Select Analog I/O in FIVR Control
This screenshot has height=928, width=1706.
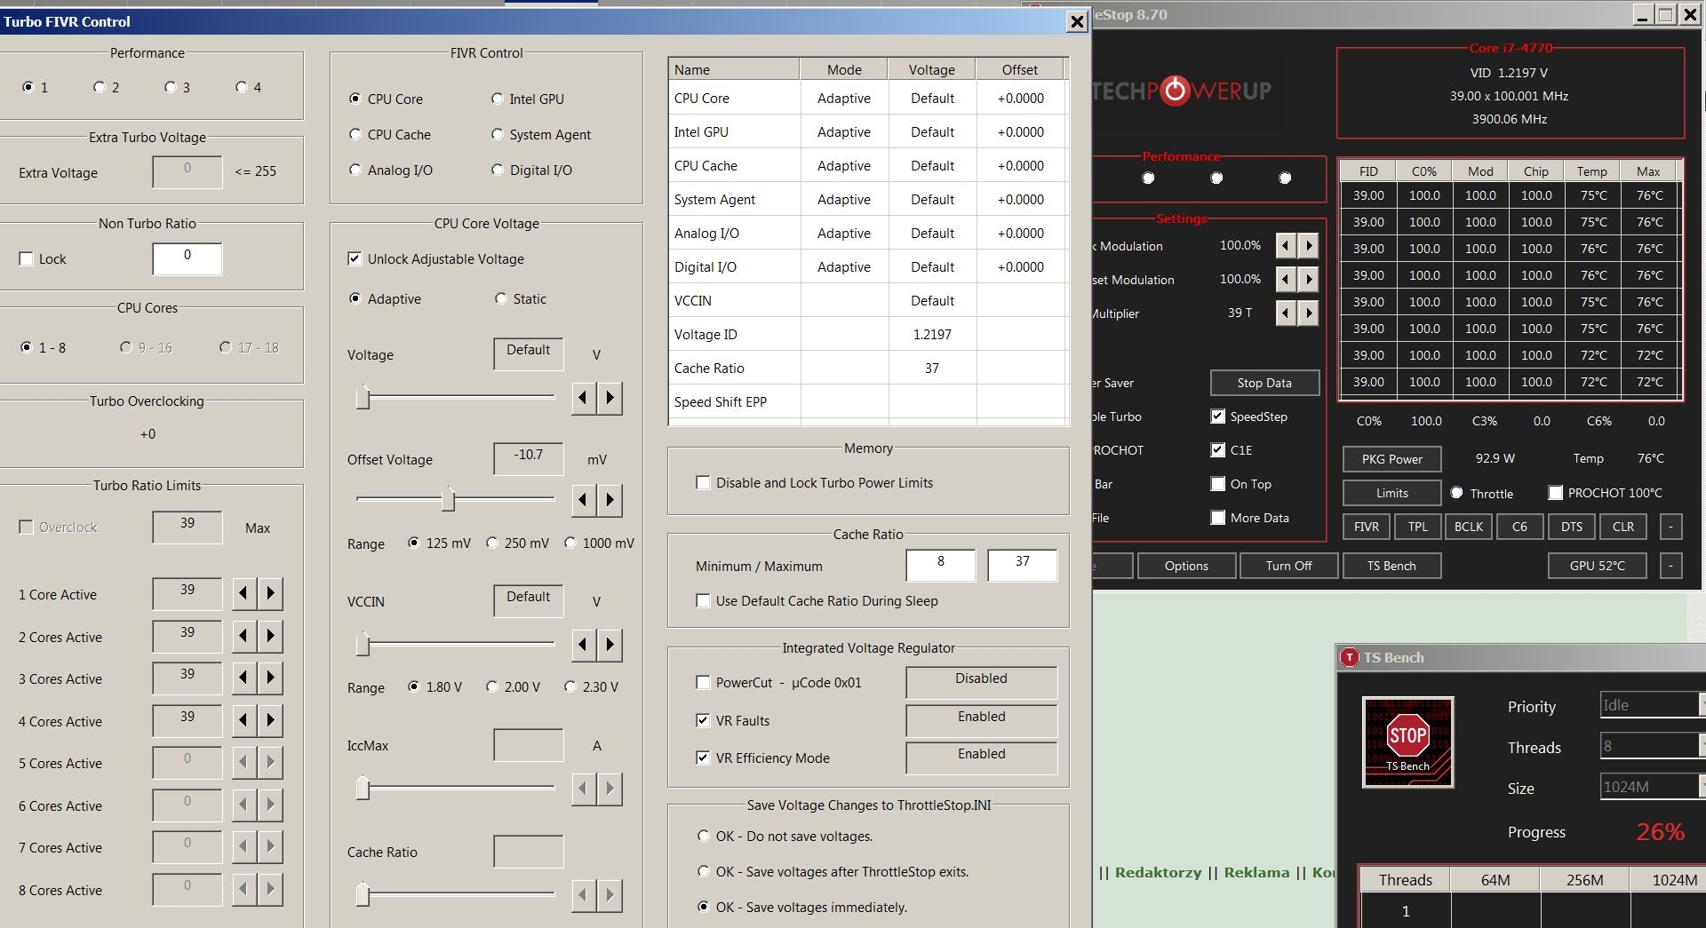[x=355, y=171]
